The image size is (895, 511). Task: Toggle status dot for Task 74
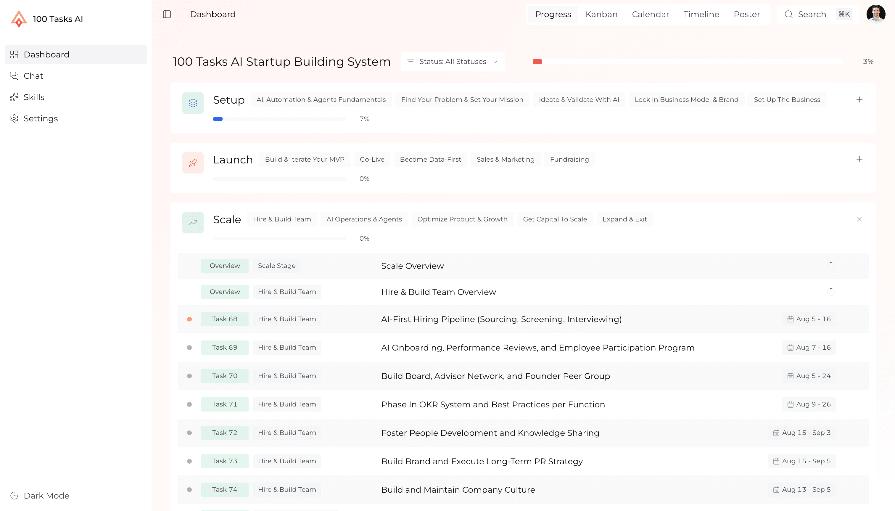click(189, 490)
